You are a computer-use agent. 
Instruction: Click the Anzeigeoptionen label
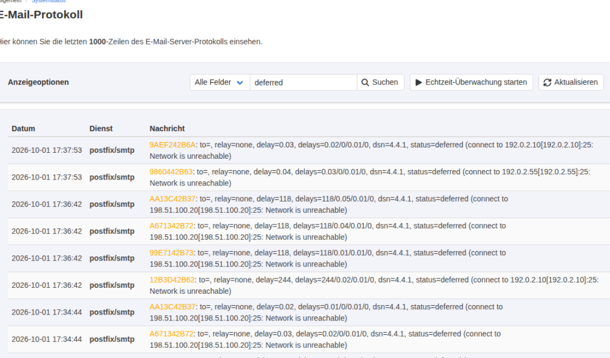coord(38,82)
